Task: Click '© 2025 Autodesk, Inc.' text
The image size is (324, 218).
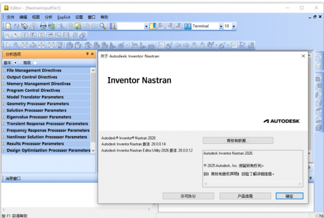Action: (x=220, y=166)
